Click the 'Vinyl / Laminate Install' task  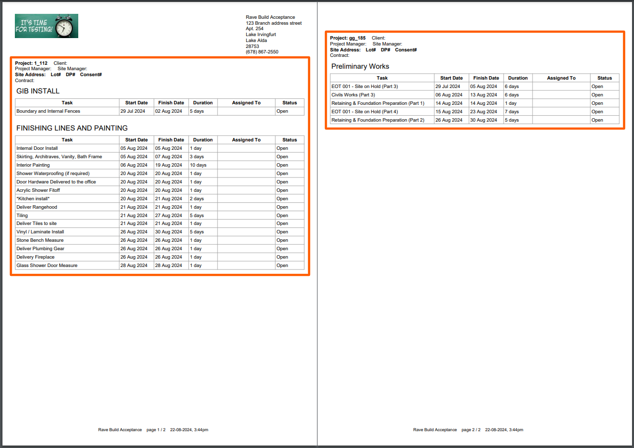click(x=40, y=232)
